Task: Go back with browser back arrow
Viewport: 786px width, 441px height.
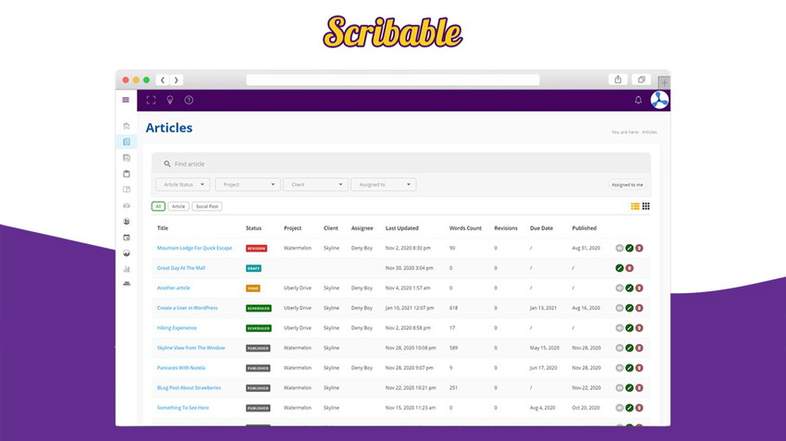Action: [x=163, y=80]
